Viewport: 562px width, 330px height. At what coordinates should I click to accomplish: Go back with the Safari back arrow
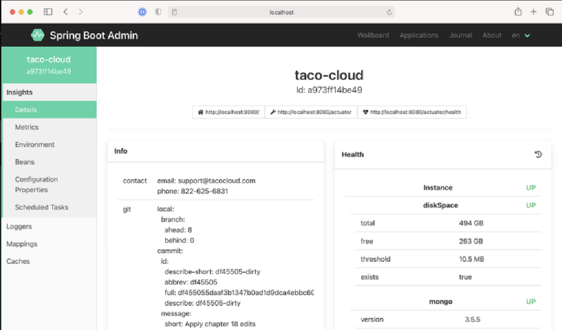[x=65, y=12]
